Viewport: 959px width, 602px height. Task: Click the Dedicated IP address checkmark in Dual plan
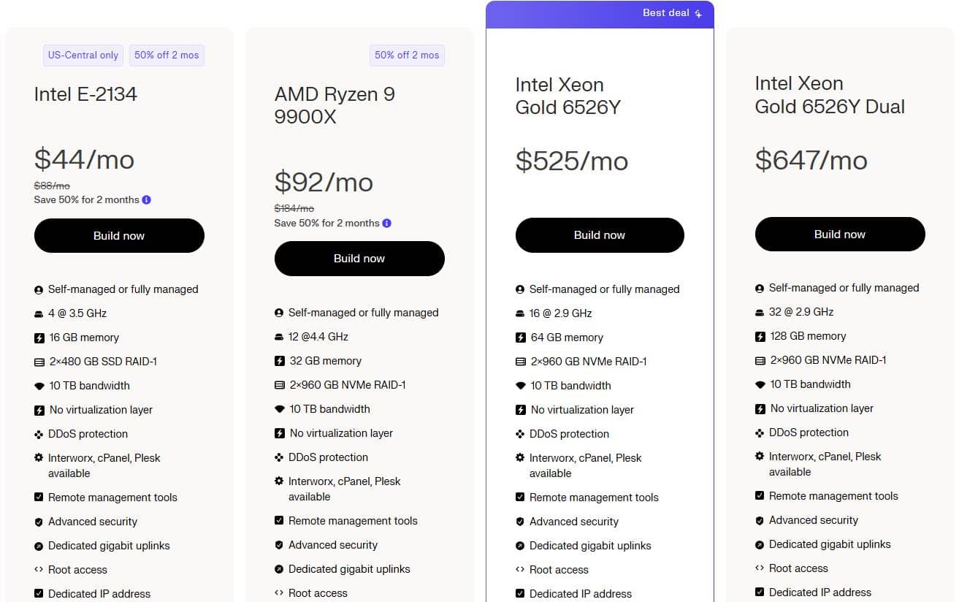pos(760,593)
